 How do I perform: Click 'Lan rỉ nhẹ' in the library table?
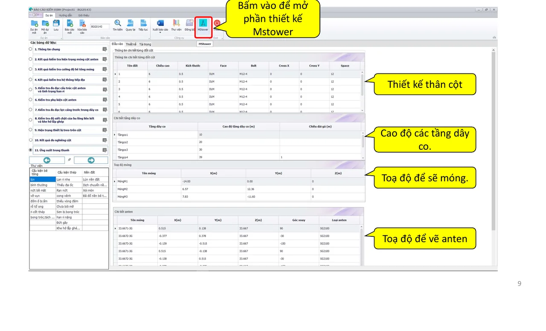tap(69, 180)
